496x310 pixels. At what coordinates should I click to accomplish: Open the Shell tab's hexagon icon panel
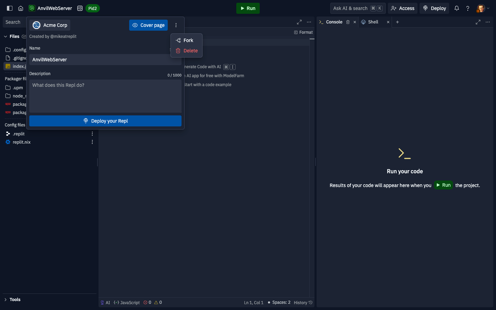click(x=364, y=22)
